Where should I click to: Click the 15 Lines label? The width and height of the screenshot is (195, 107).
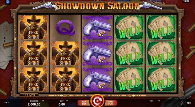(x=29, y=95)
